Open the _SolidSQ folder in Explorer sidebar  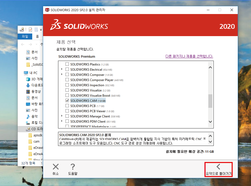click(x=35, y=64)
